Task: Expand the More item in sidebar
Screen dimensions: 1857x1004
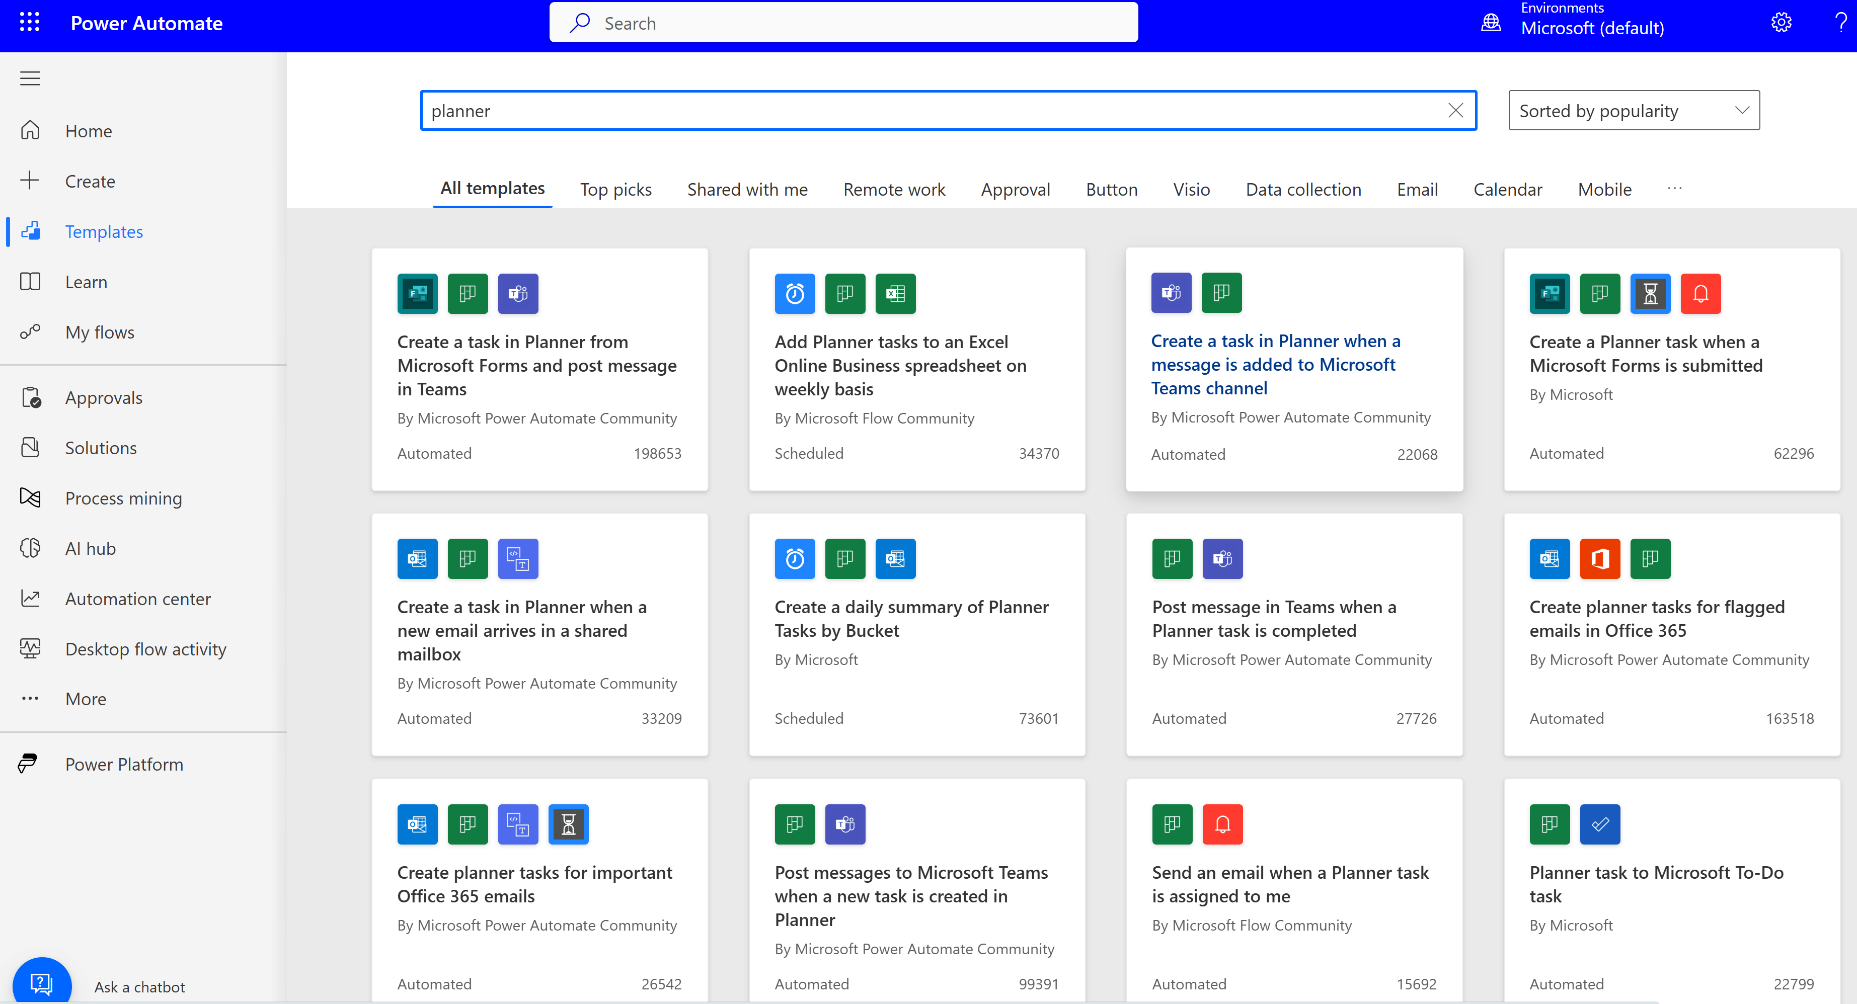Action: coord(86,698)
